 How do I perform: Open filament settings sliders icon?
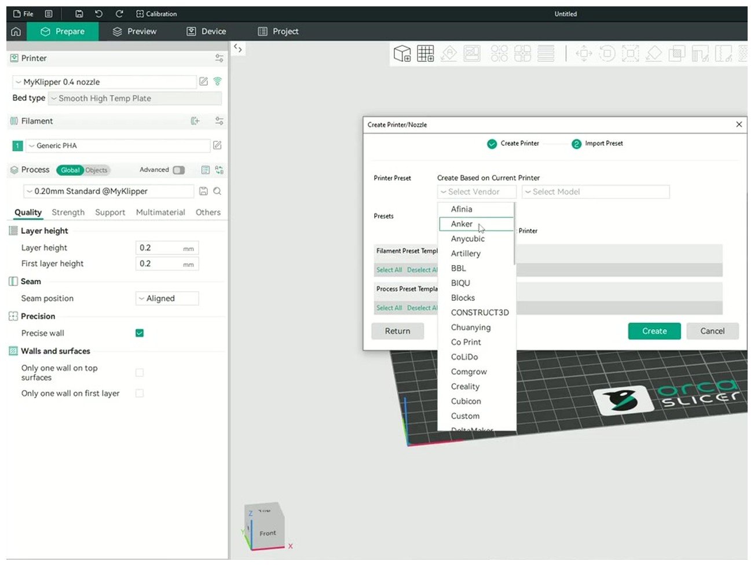219,121
